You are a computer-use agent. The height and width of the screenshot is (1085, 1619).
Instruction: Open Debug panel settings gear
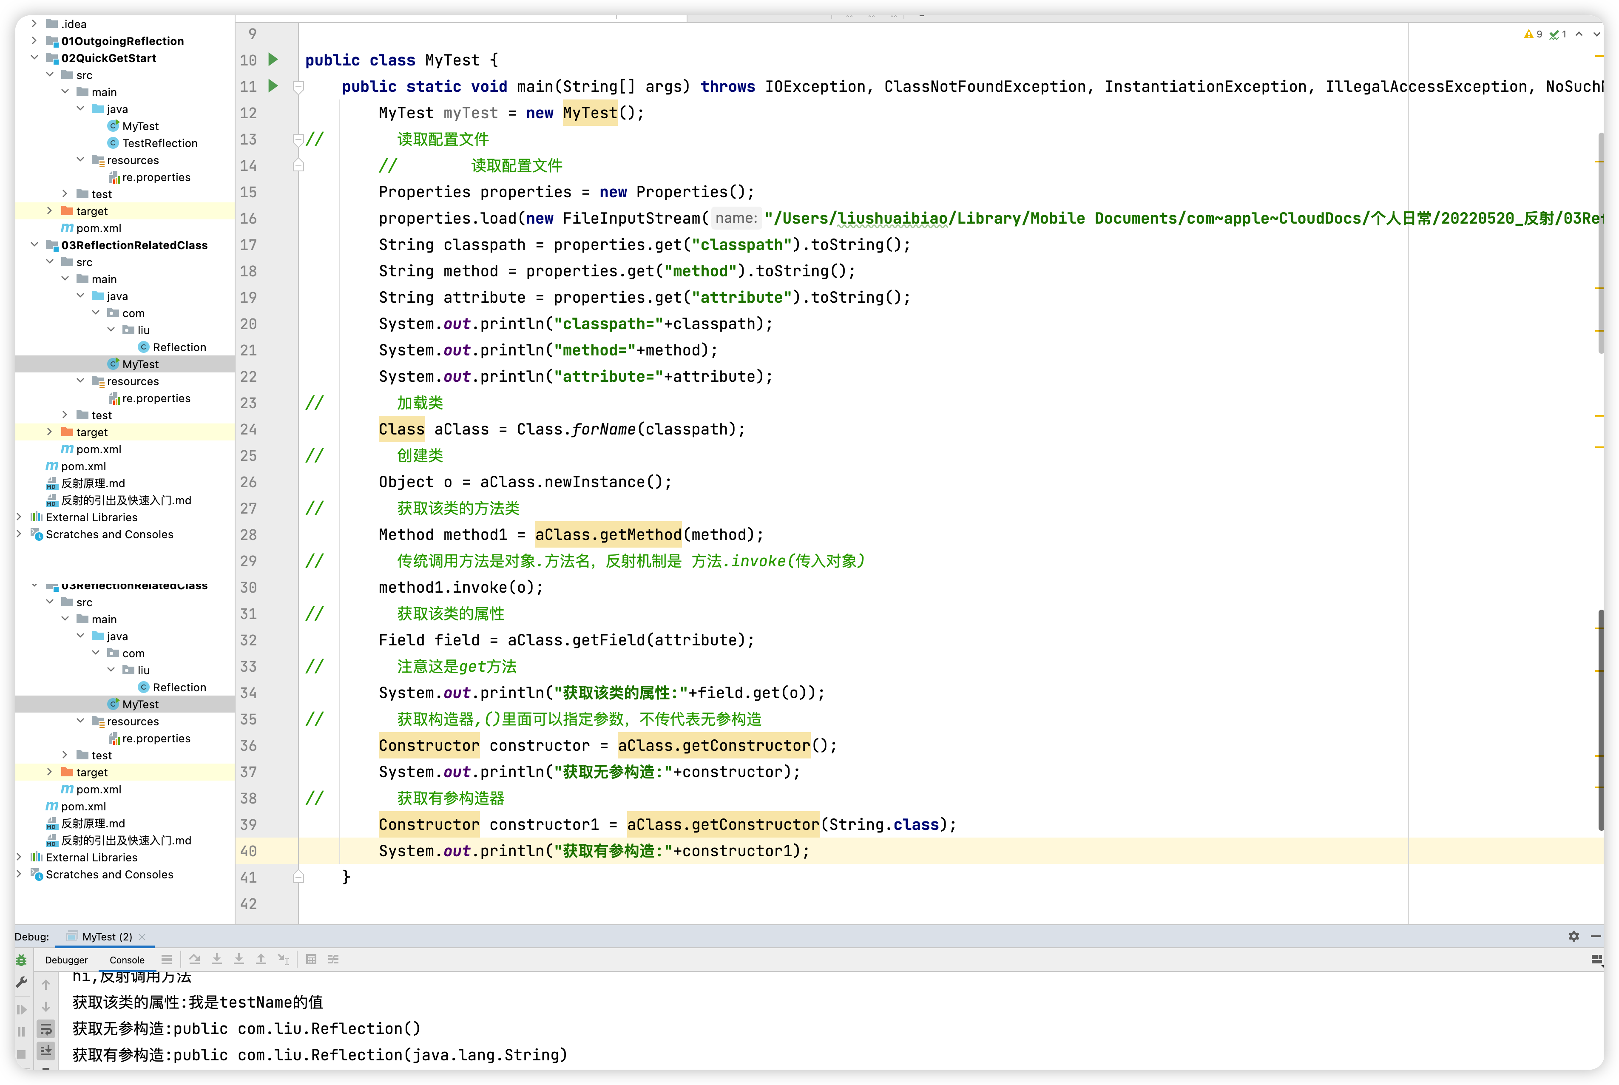[1574, 936]
